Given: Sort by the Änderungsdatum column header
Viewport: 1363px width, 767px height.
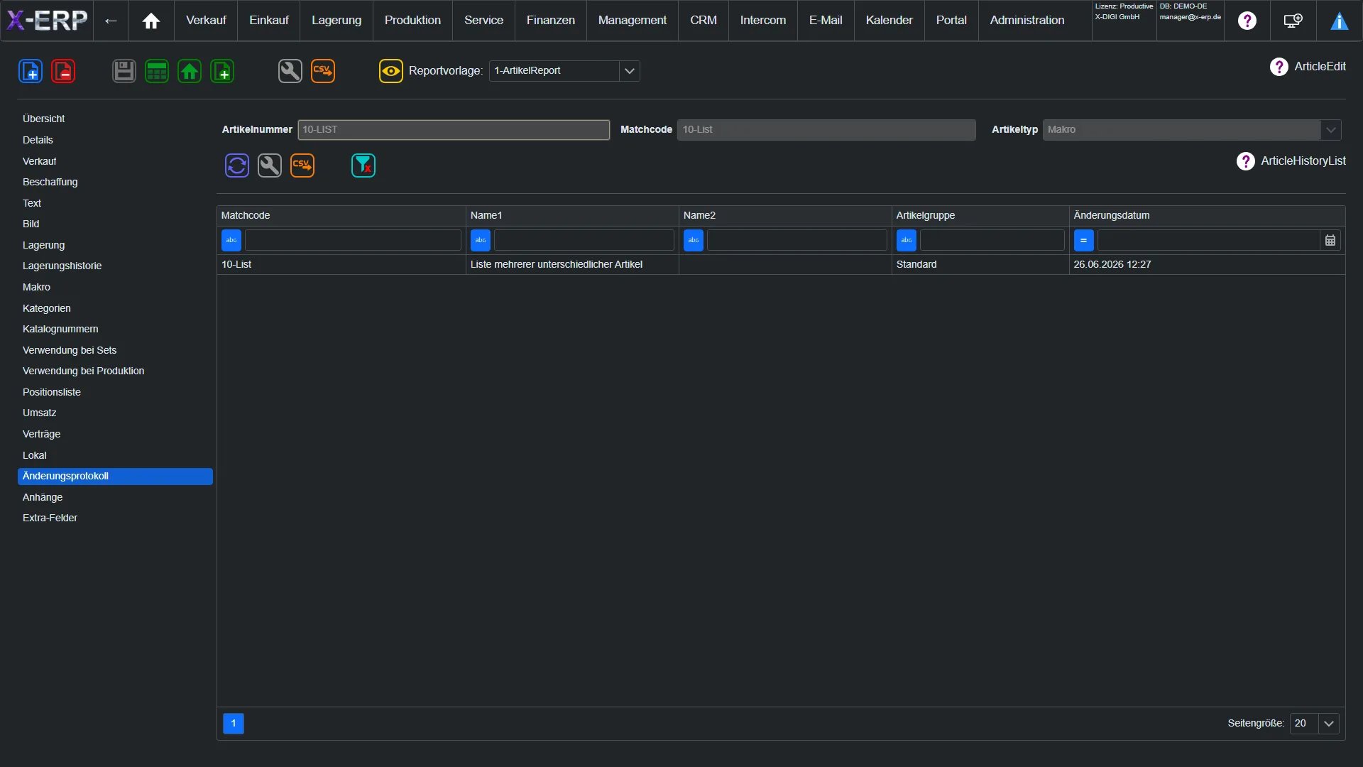Looking at the screenshot, I should tap(1207, 216).
